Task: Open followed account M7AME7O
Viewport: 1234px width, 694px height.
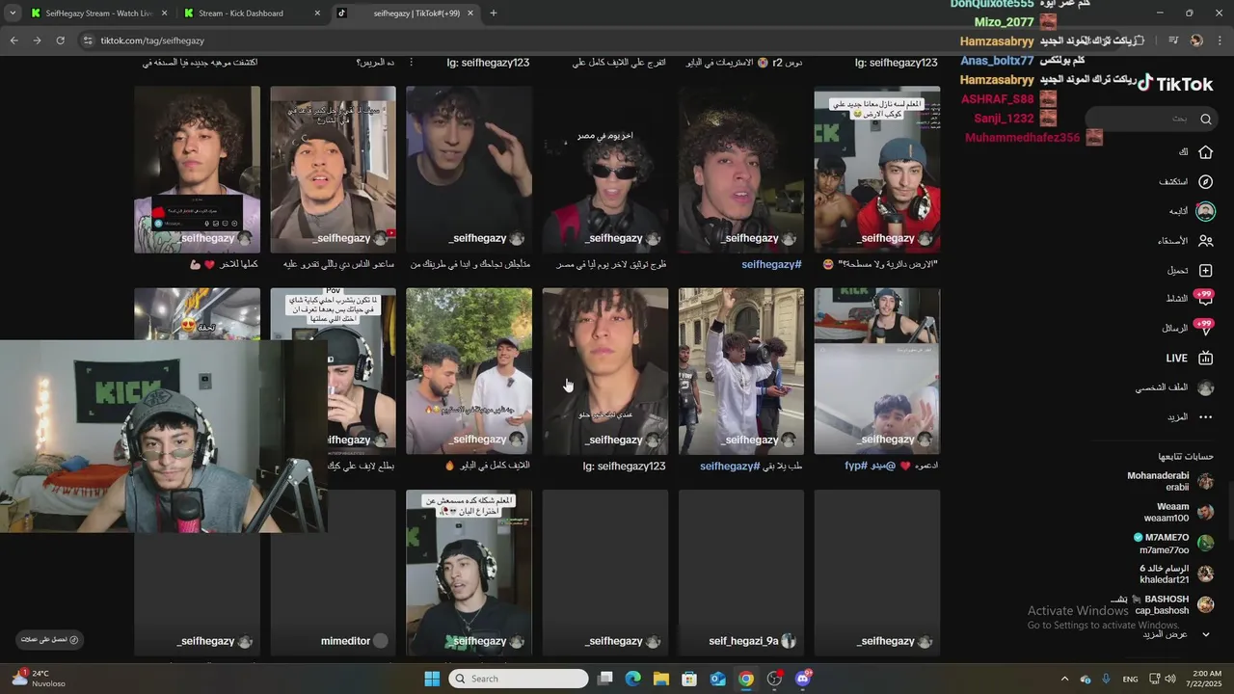Action: 1173,544
